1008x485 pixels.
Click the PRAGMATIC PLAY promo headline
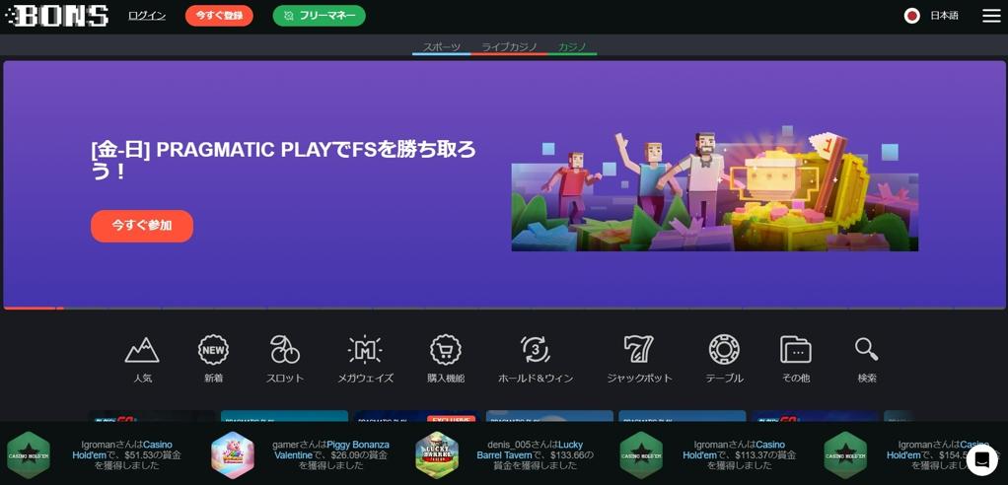283,161
